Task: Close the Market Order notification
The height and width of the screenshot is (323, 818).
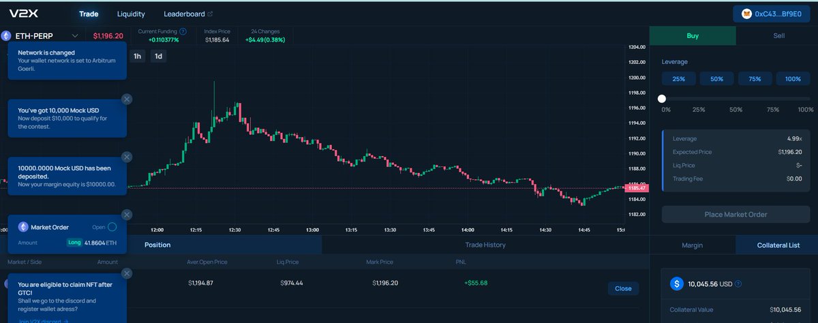Action: pyautogui.click(x=127, y=214)
